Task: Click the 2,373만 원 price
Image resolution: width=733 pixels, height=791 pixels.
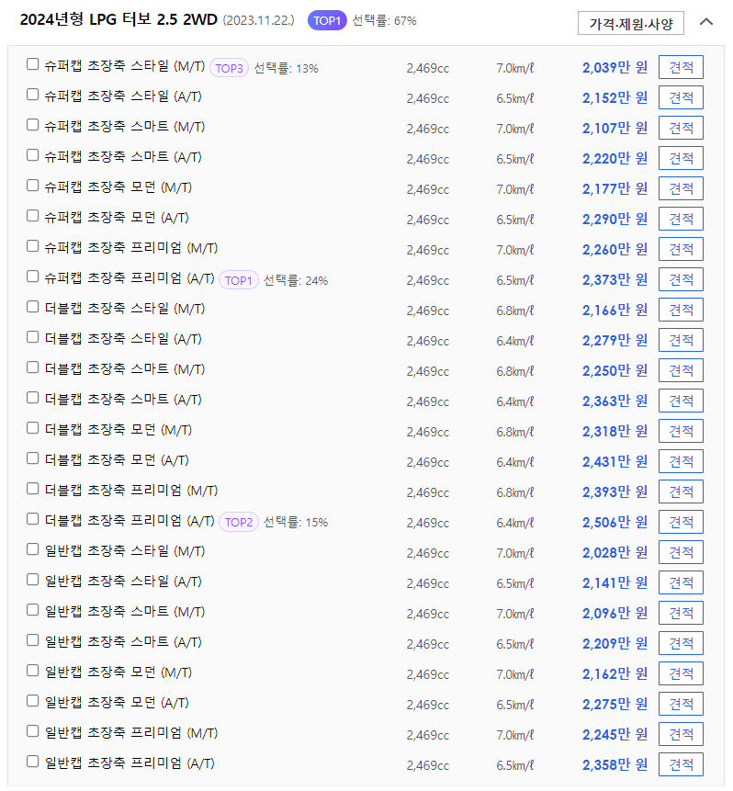Action: tap(615, 279)
